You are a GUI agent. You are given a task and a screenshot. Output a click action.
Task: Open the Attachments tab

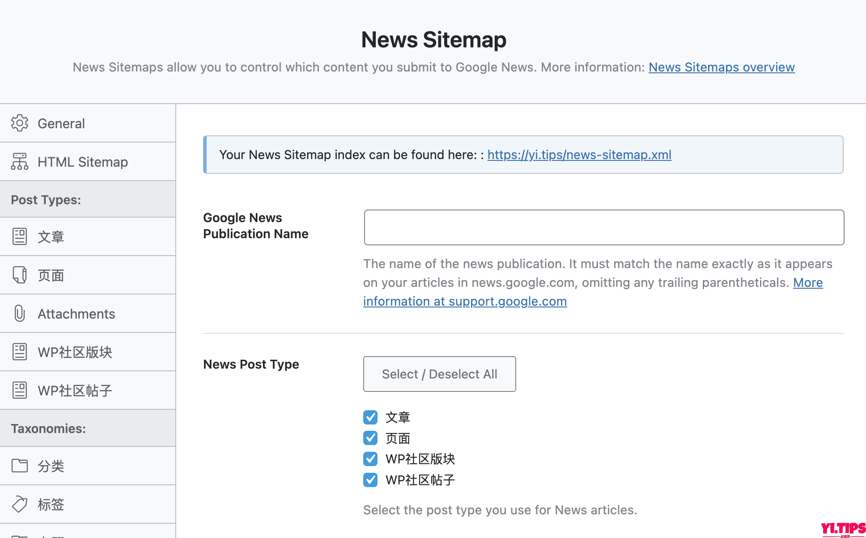click(88, 314)
